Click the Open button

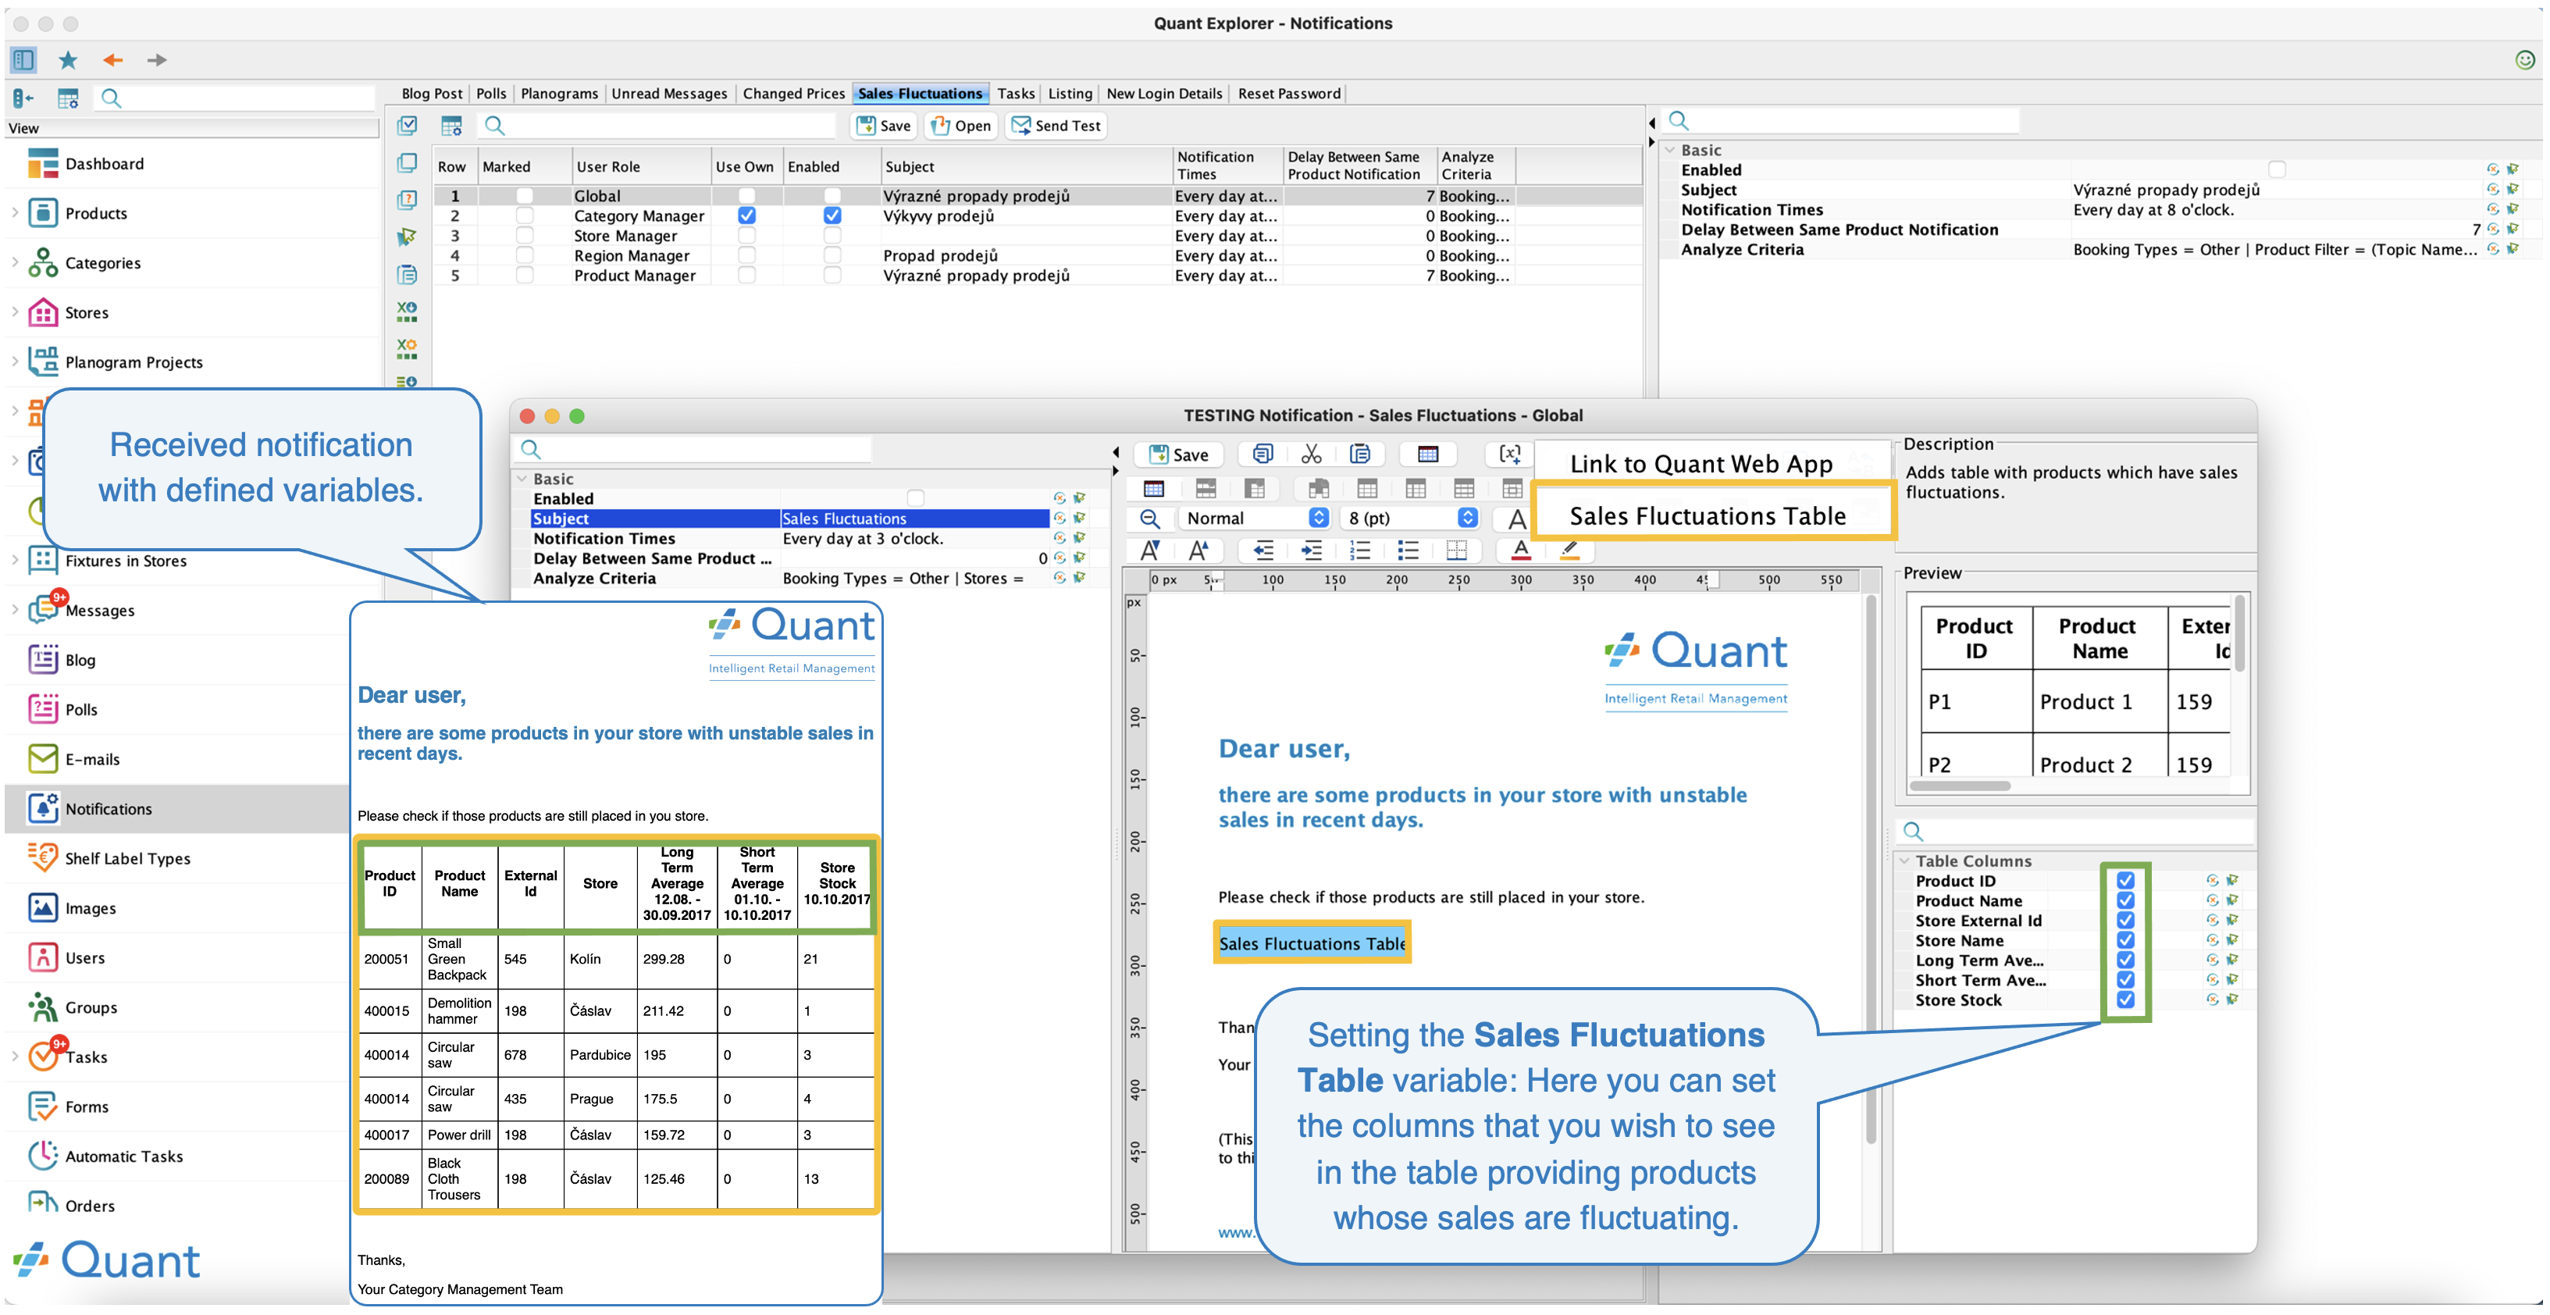[x=960, y=126]
